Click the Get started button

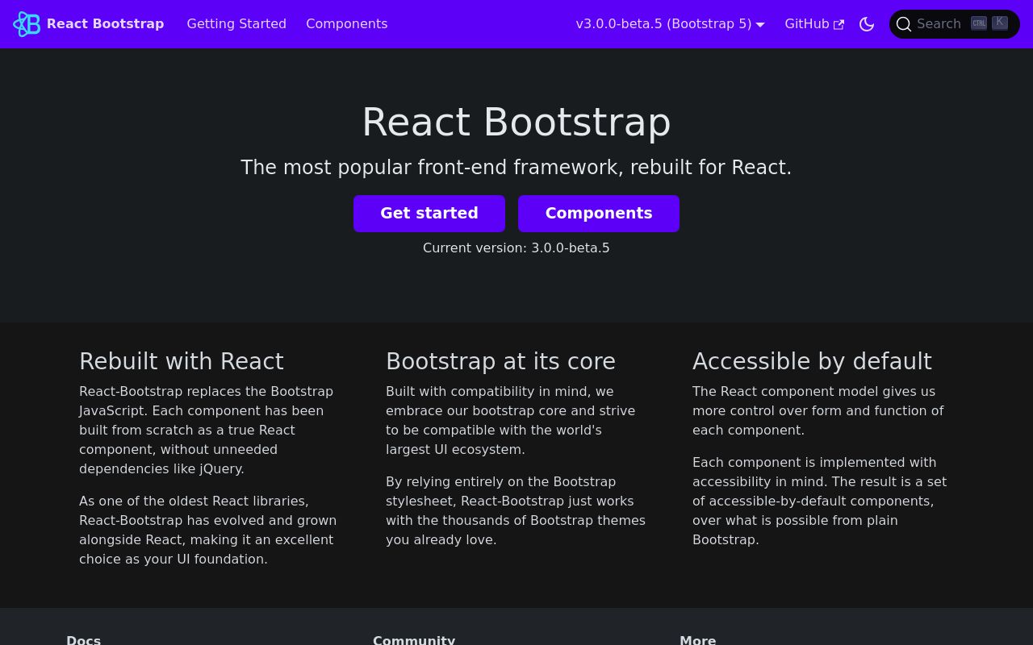tap(429, 214)
